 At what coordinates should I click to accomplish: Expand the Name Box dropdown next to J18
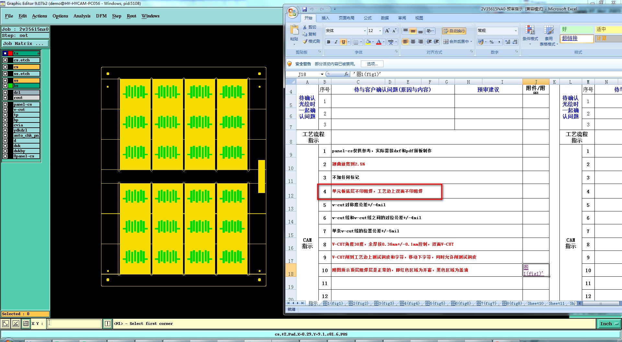click(x=322, y=74)
